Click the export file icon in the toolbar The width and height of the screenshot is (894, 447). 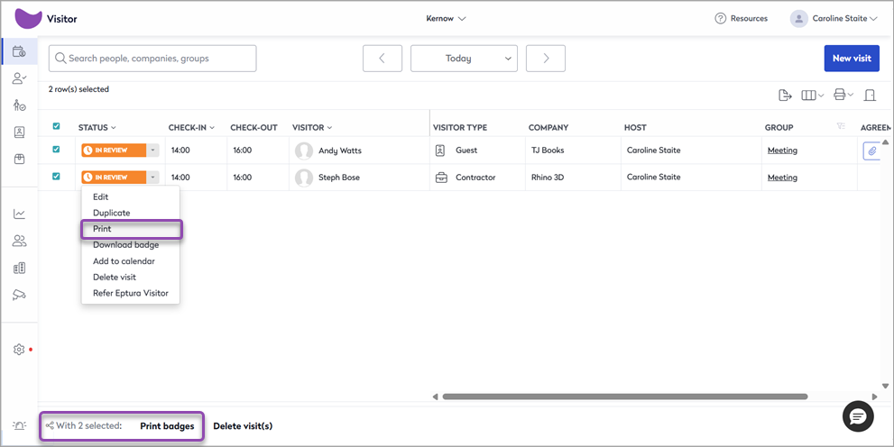[785, 96]
